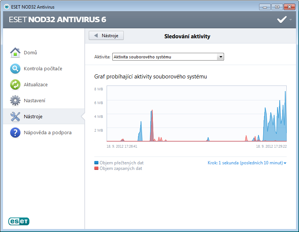Click the start timestamp 17:26:41
The width and height of the screenshot is (299, 232).
point(122,146)
